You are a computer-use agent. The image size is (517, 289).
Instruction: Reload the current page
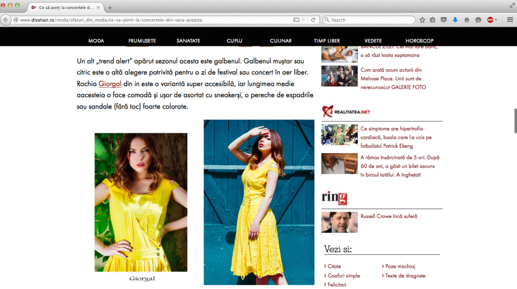pyautogui.click(x=314, y=20)
